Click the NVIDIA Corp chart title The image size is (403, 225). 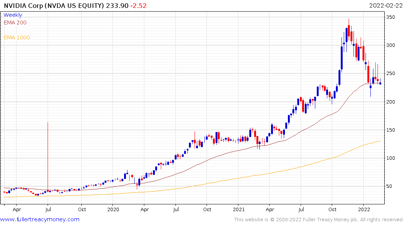coord(54,6)
